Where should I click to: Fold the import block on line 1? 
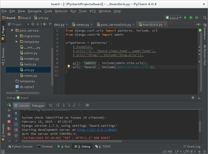pos(64,31)
